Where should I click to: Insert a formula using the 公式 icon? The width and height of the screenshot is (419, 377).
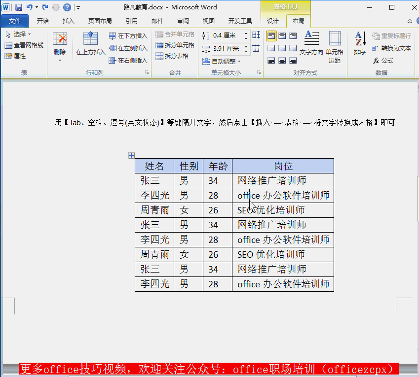[385, 60]
